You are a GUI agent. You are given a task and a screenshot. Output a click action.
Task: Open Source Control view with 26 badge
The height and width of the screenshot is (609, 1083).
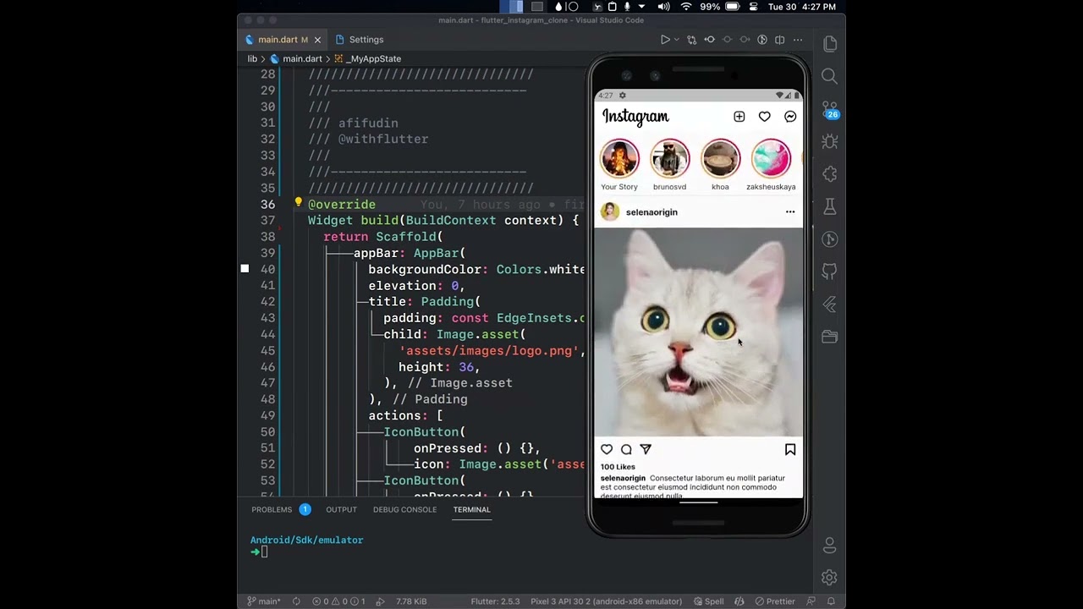click(829, 109)
